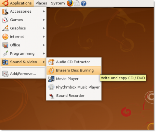
Task: Click the 'Write and copy CD / DVD' tooltip
Action: pyautogui.click(x=123, y=78)
